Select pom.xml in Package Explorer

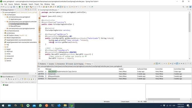click(9, 58)
